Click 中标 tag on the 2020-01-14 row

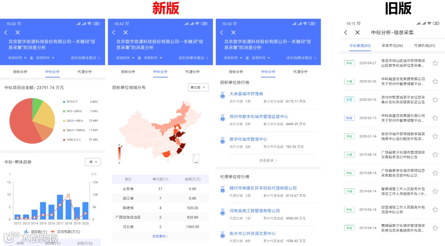(x=349, y=136)
